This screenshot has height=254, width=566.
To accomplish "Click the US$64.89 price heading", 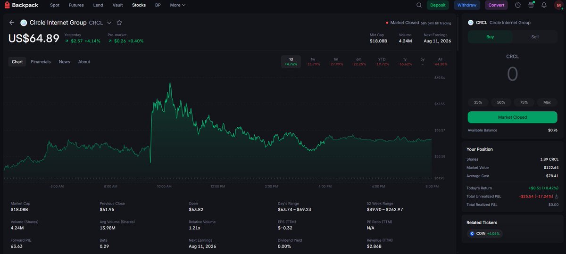I will coord(33,38).
